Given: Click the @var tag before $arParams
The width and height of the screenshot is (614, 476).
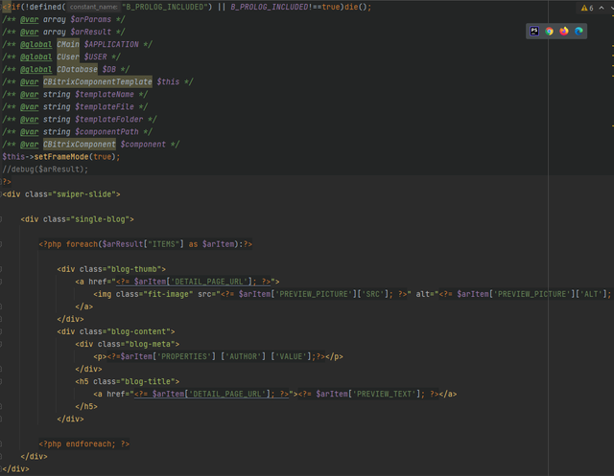Looking at the screenshot, I should 30,19.
